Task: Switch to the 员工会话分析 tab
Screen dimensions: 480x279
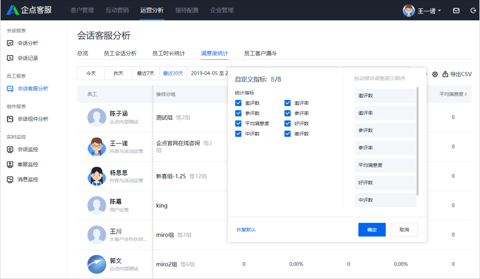Action: [120, 53]
